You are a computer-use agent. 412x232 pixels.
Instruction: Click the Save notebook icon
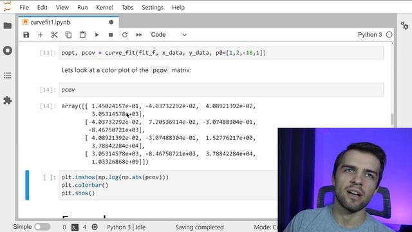point(26,35)
